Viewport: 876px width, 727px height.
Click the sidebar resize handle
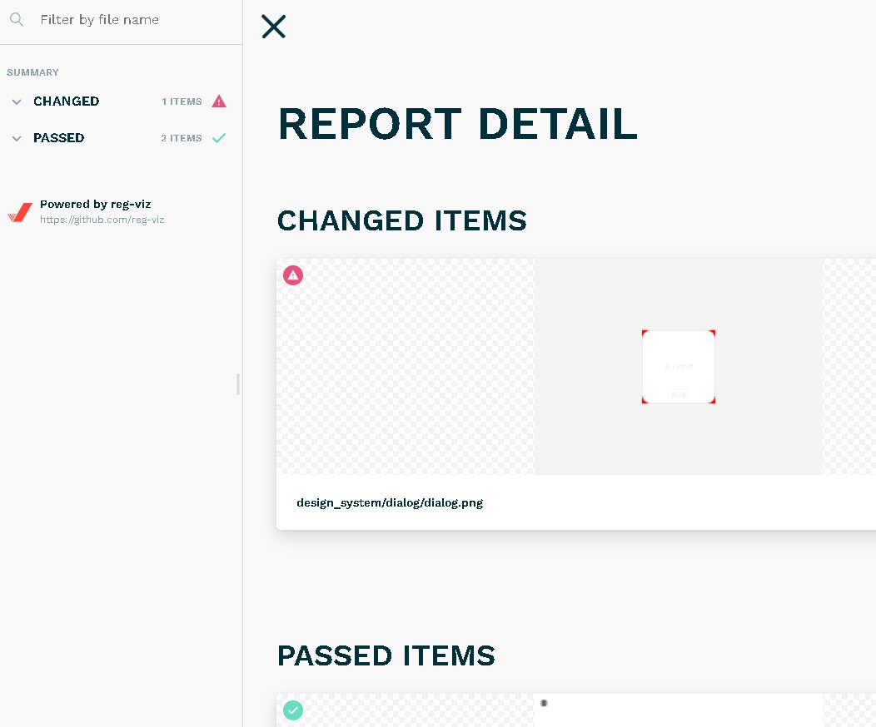tap(238, 384)
